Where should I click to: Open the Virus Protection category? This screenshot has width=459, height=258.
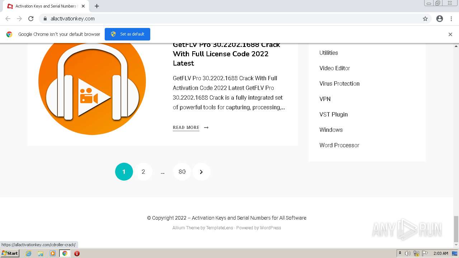click(340, 83)
